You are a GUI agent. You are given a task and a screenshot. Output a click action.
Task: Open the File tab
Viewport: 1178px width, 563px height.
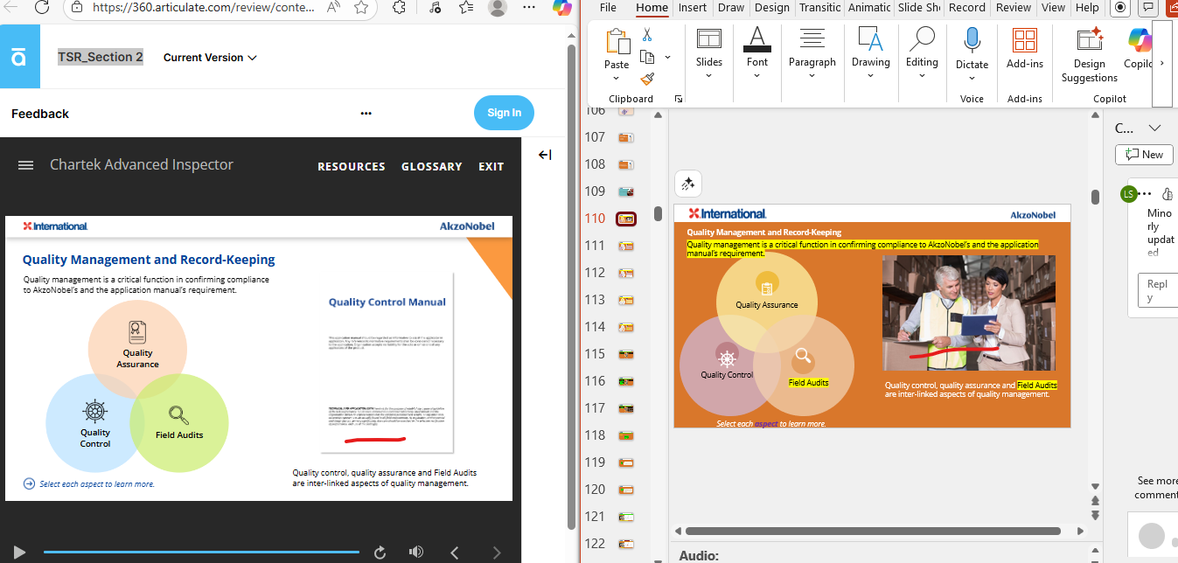pos(608,7)
